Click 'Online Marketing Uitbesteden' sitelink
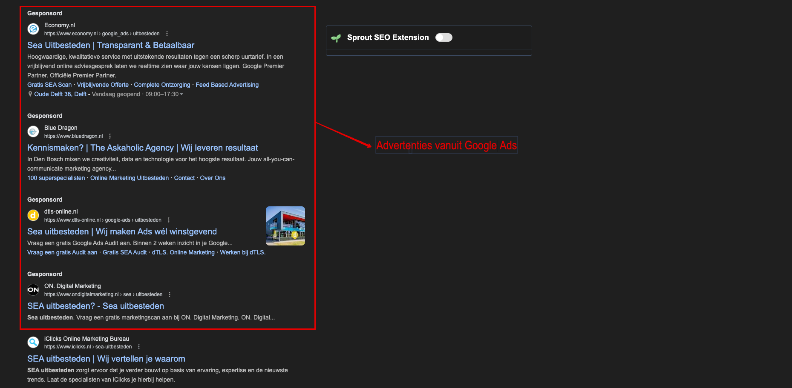 click(130, 178)
